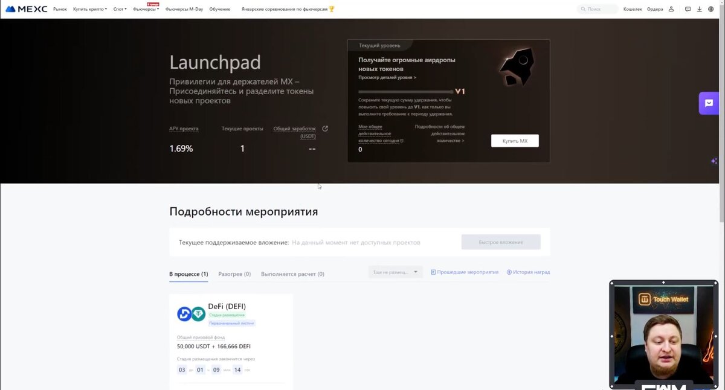Open the История наград link
725x390 pixels.
pos(528,272)
